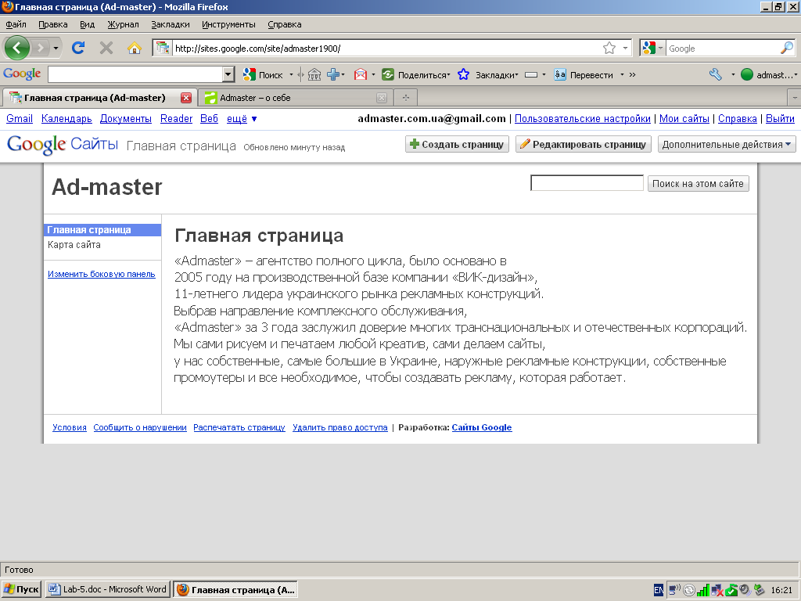801x601 pixels.
Task: Click the Перевести translate button
Action: click(x=584, y=74)
